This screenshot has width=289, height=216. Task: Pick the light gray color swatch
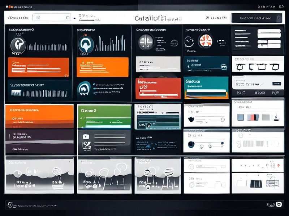coord(266,117)
